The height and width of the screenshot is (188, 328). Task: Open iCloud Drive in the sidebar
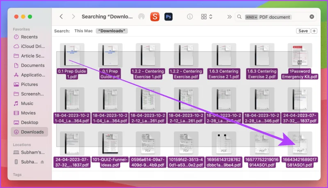29,46
